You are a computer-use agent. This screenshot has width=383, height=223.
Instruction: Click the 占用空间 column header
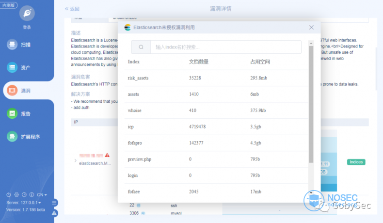[260, 62]
